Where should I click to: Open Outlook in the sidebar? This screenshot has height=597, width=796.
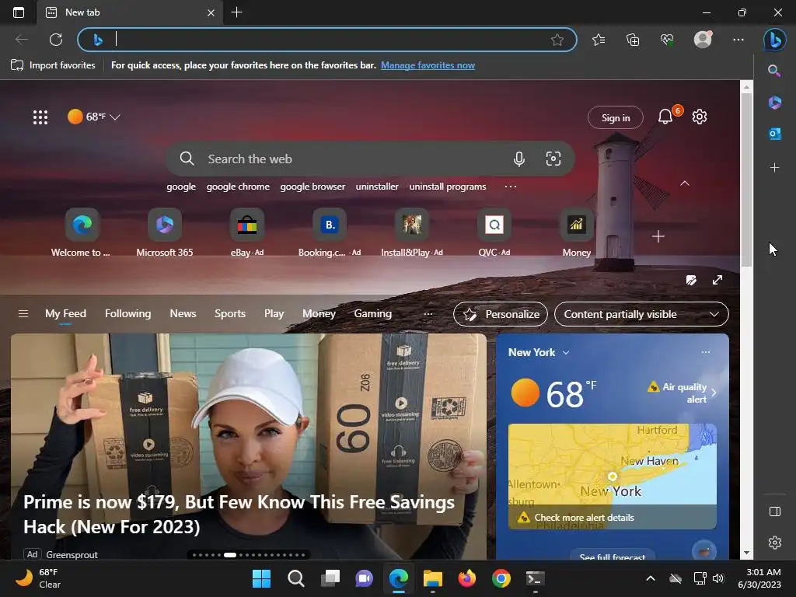[x=774, y=134]
